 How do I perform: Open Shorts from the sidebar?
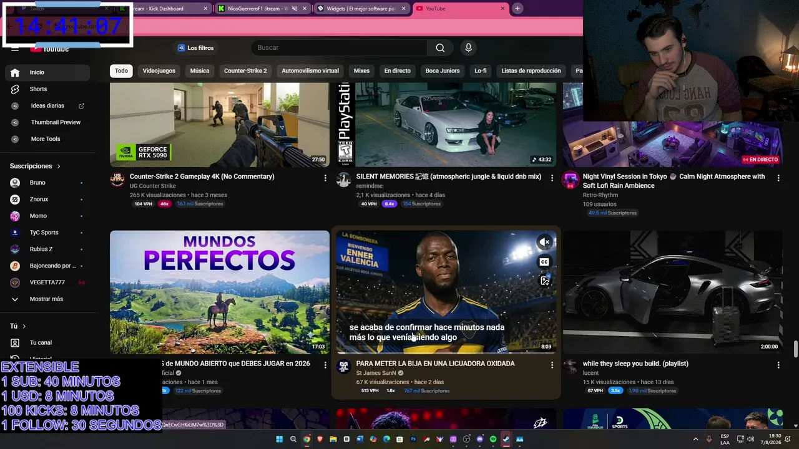click(x=47, y=89)
